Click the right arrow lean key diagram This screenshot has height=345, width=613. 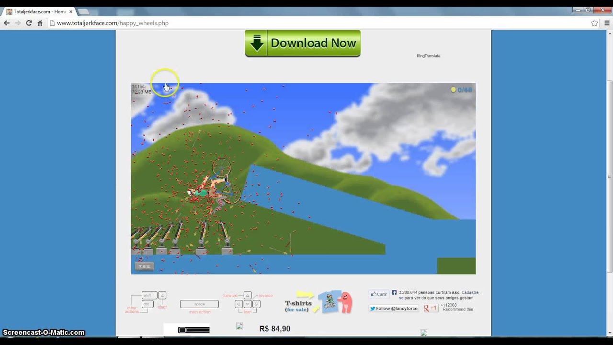tap(256, 304)
